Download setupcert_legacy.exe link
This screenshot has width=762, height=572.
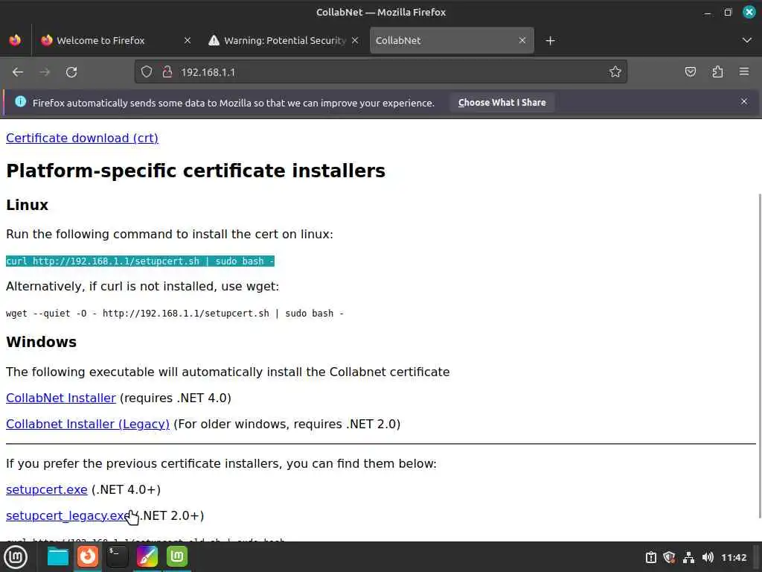pyautogui.click(x=67, y=515)
